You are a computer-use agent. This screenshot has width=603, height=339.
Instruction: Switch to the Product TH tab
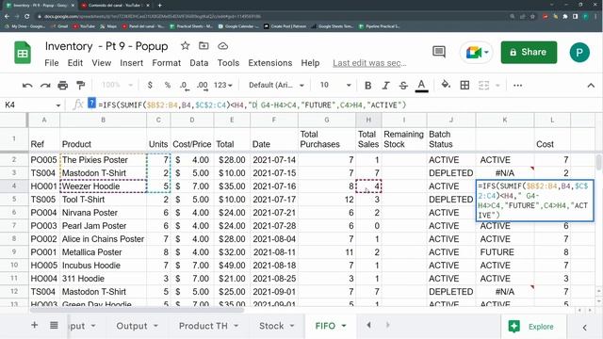pyautogui.click(x=204, y=326)
